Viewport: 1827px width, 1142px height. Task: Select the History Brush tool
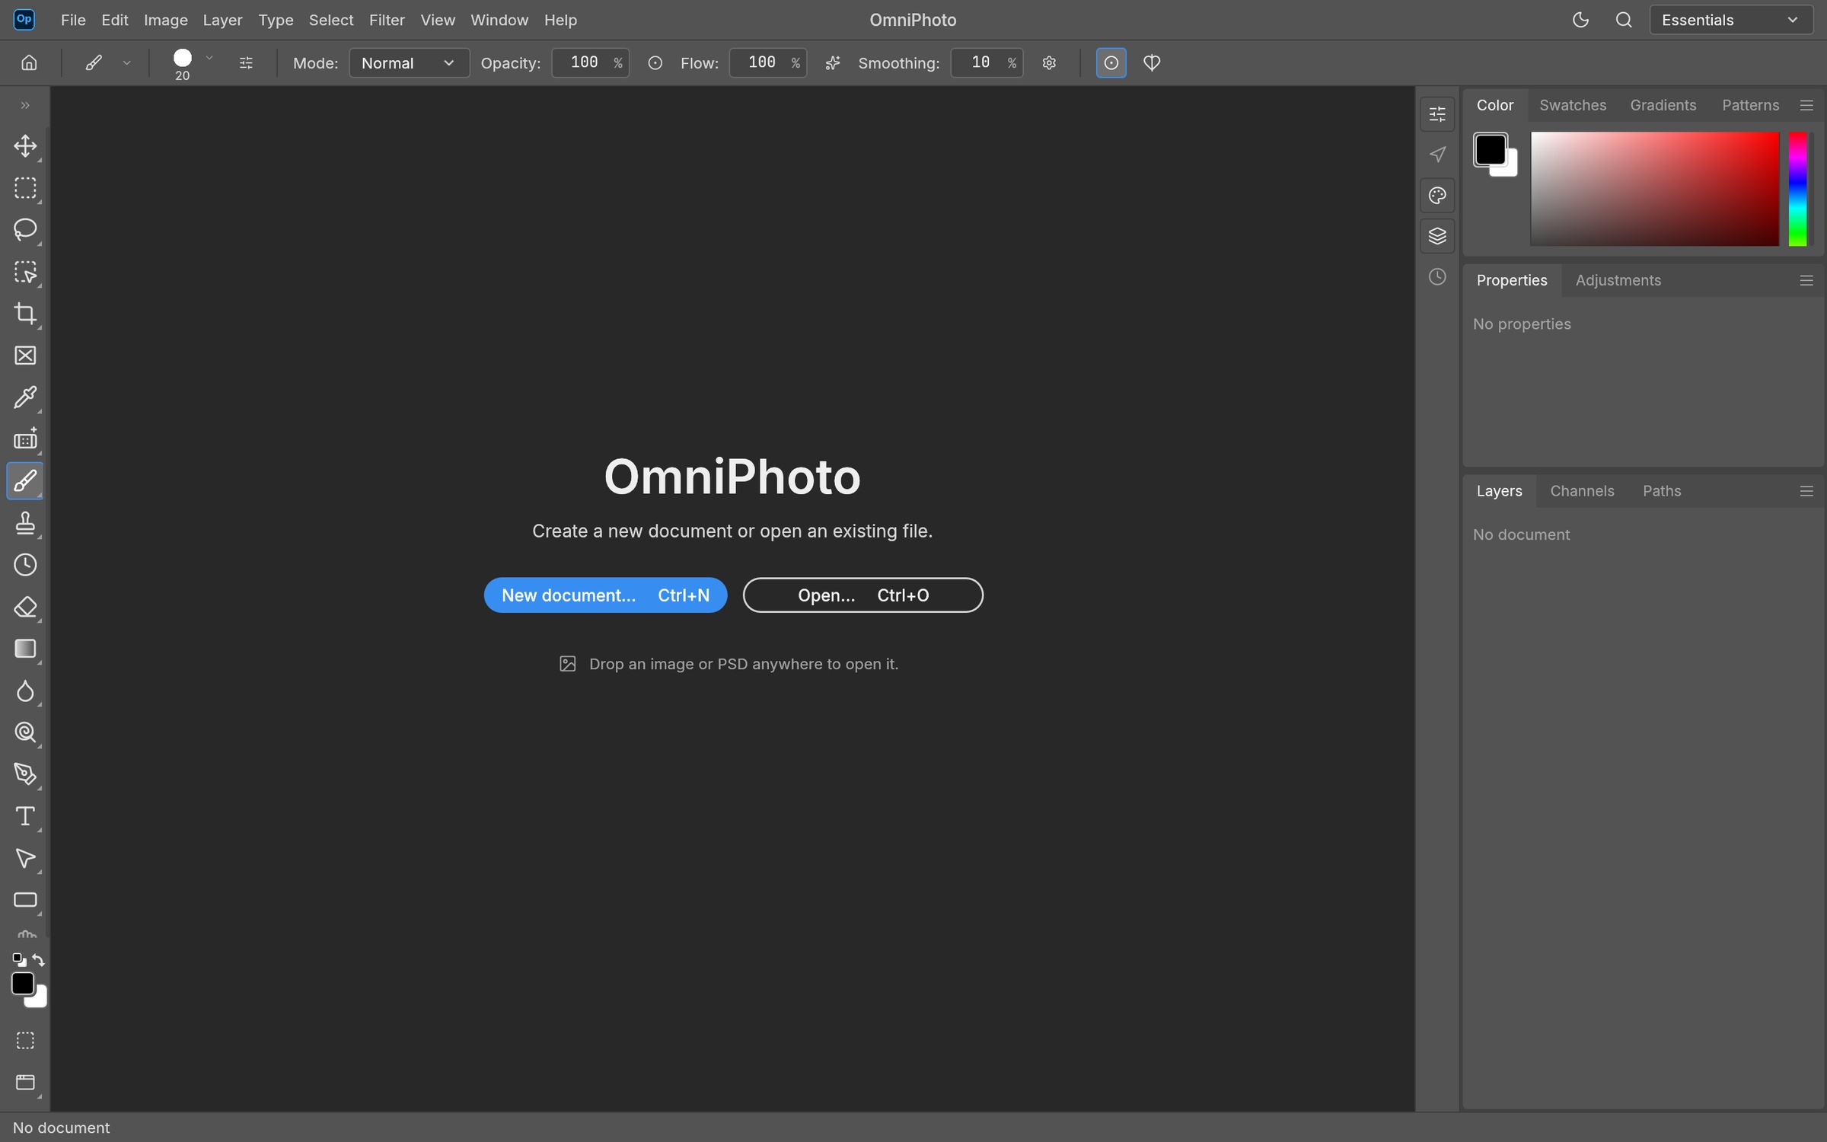pyautogui.click(x=25, y=565)
